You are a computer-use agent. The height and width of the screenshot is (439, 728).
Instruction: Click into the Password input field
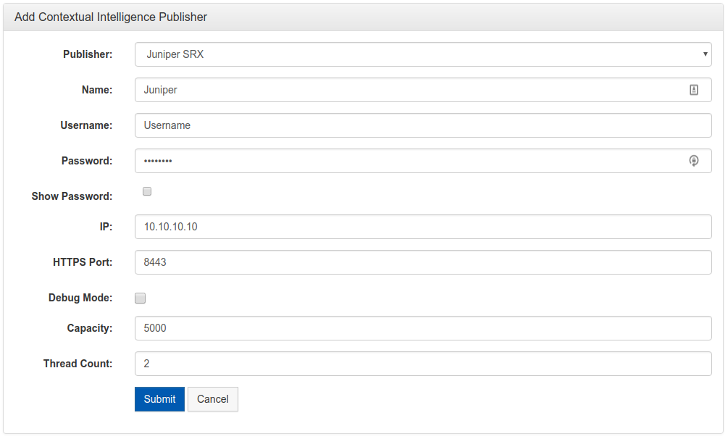(x=423, y=161)
